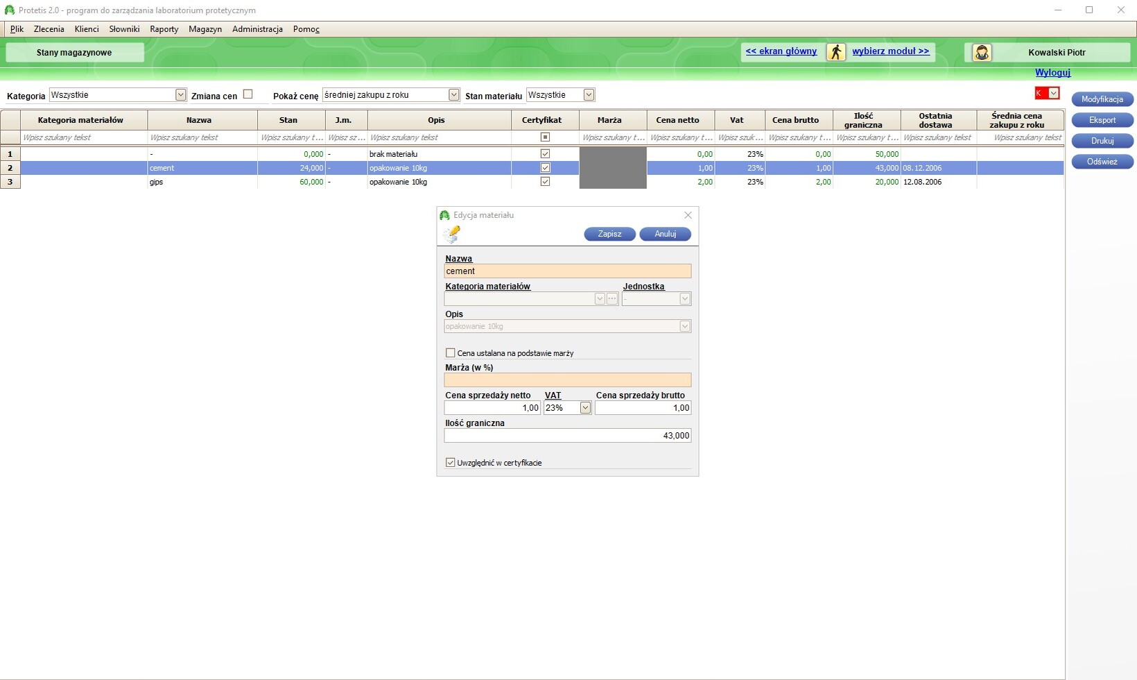
Task: Click the Protetis app icon in the title bar
Action: 9,10
